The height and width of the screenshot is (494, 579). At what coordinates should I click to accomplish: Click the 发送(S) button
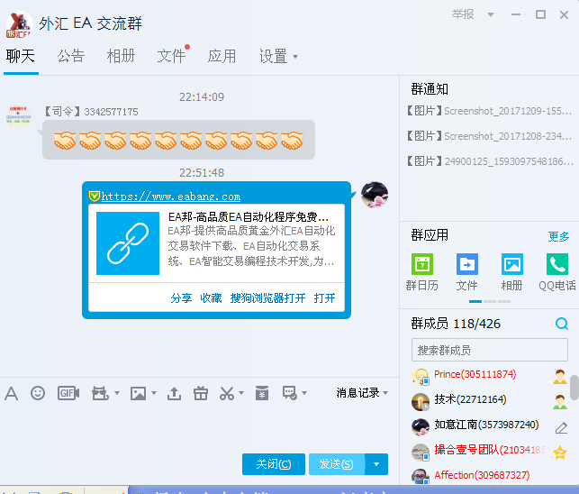337,464
